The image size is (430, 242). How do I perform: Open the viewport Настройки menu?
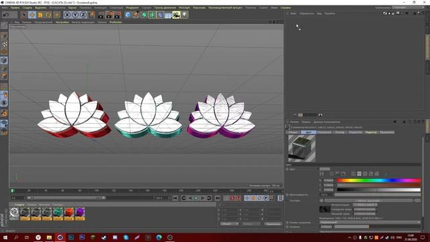[62, 22]
